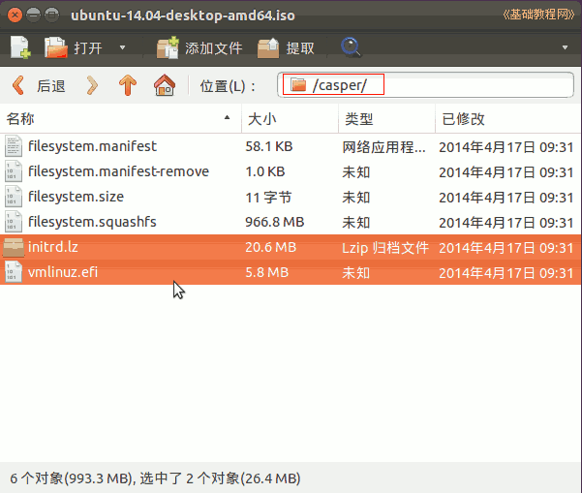Go to the archive home folder
This screenshot has height=493, width=582.
[165, 85]
